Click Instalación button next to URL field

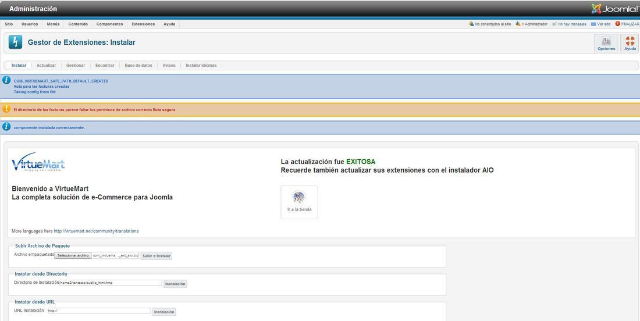click(x=164, y=312)
